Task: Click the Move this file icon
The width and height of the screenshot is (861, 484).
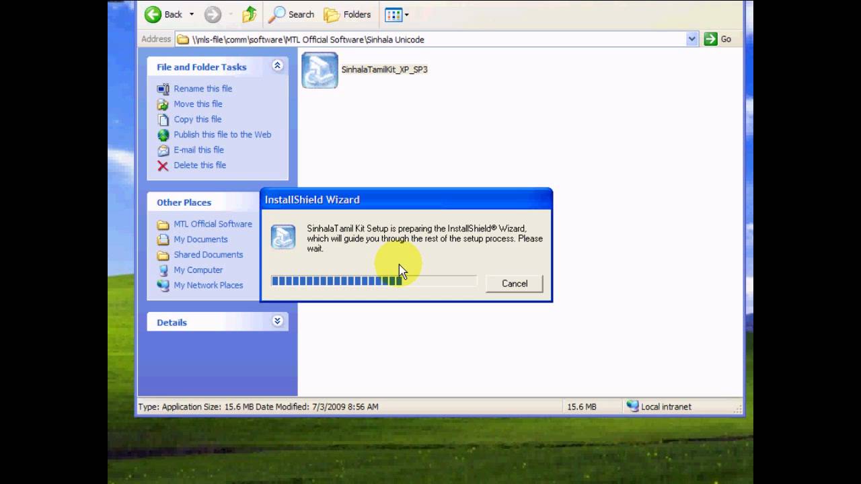Action: (163, 104)
